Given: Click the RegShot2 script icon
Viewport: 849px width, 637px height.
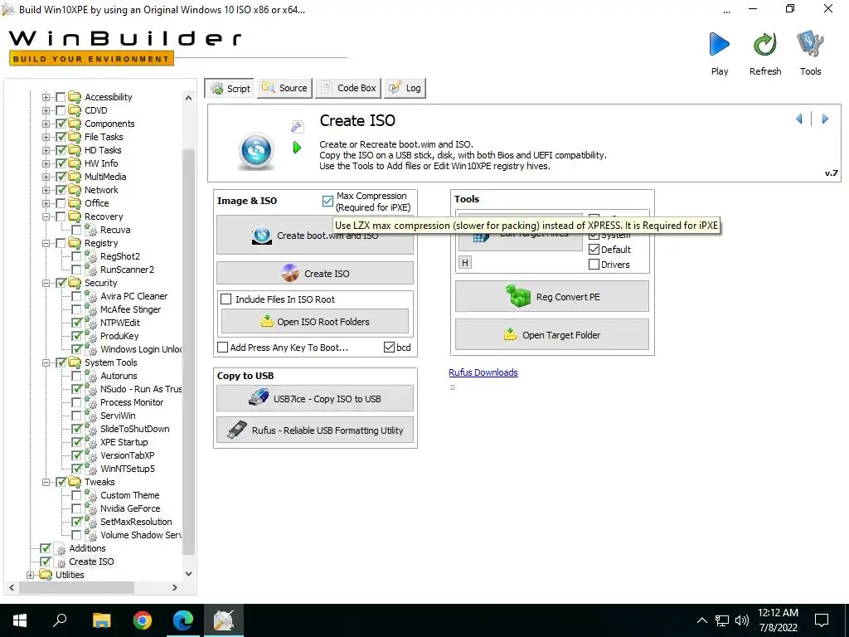Looking at the screenshot, I should point(91,256).
